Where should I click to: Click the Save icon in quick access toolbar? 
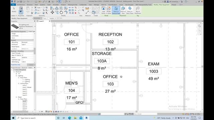pyautogui.click(x=21, y=1)
